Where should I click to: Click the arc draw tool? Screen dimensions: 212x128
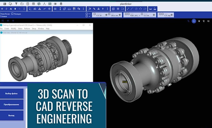tap(132, 9)
